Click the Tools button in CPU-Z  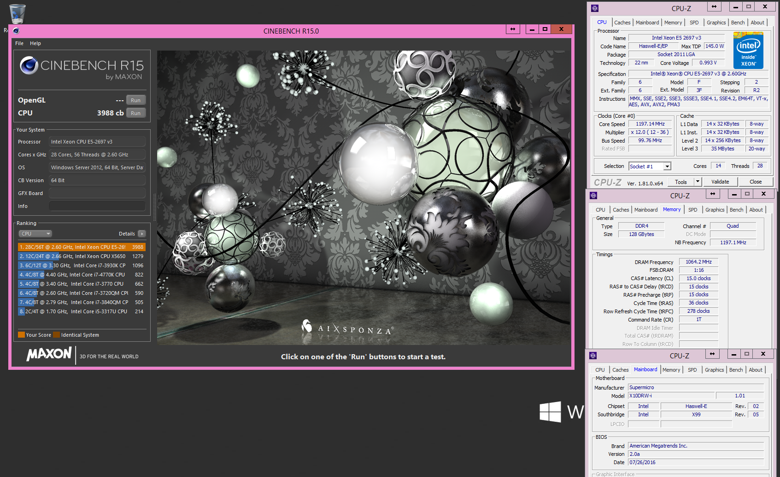pos(681,182)
